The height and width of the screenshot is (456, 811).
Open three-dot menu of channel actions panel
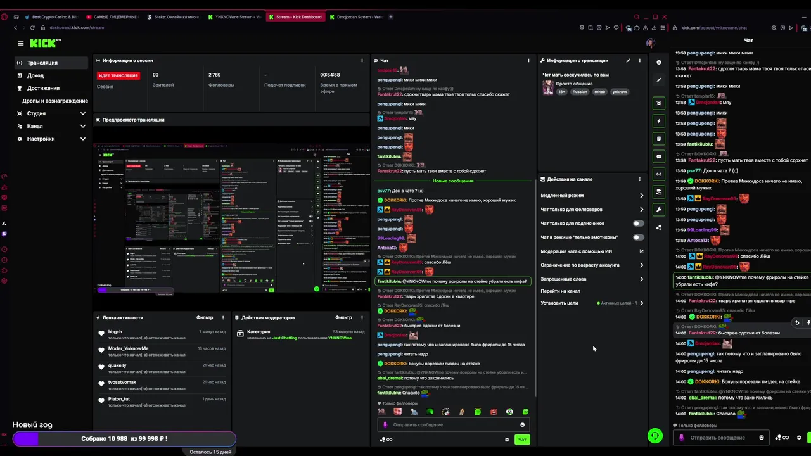click(x=639, y=179)
